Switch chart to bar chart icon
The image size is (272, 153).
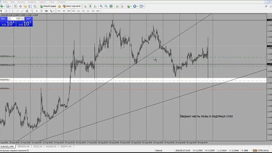[85, 6]
